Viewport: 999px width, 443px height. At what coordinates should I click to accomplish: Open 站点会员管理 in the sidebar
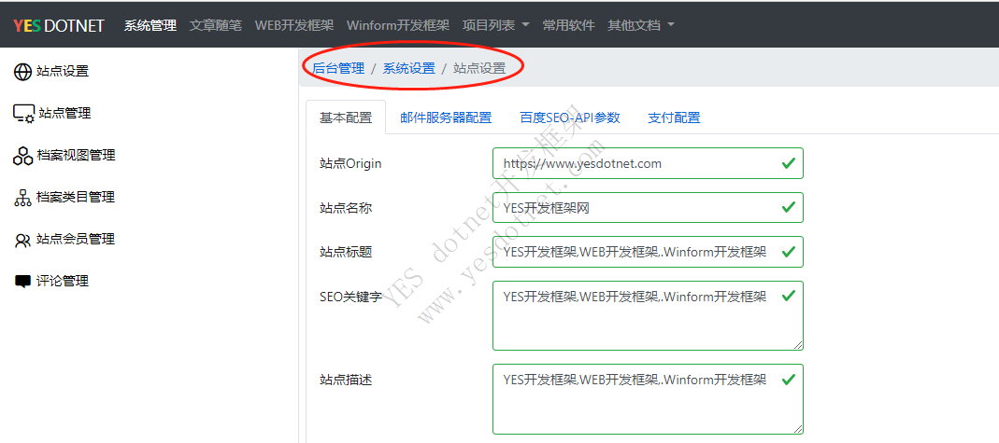[76, 239]
